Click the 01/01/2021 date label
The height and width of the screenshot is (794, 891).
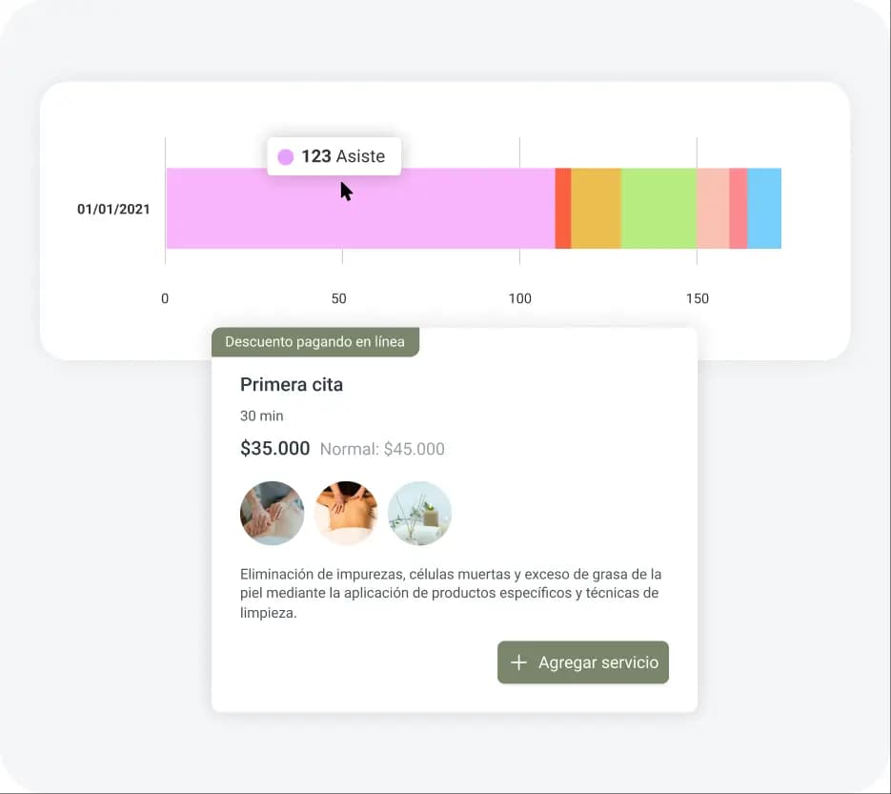(x=113, y=210)
